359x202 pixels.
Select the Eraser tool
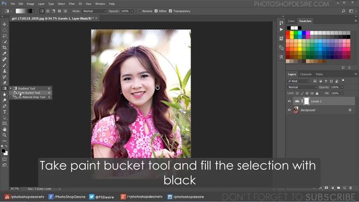(x=4, y=82)
